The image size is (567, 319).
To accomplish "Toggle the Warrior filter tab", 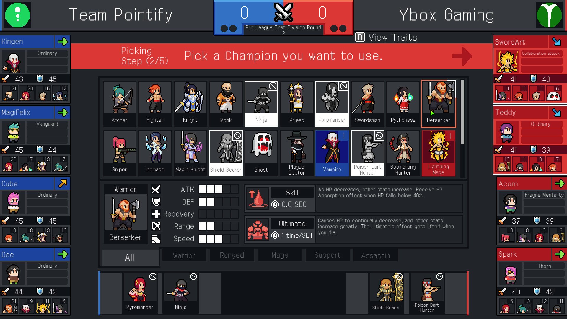I will (x=183, y=255).
